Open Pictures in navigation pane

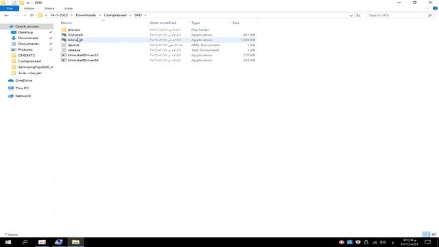pos(25,49)
